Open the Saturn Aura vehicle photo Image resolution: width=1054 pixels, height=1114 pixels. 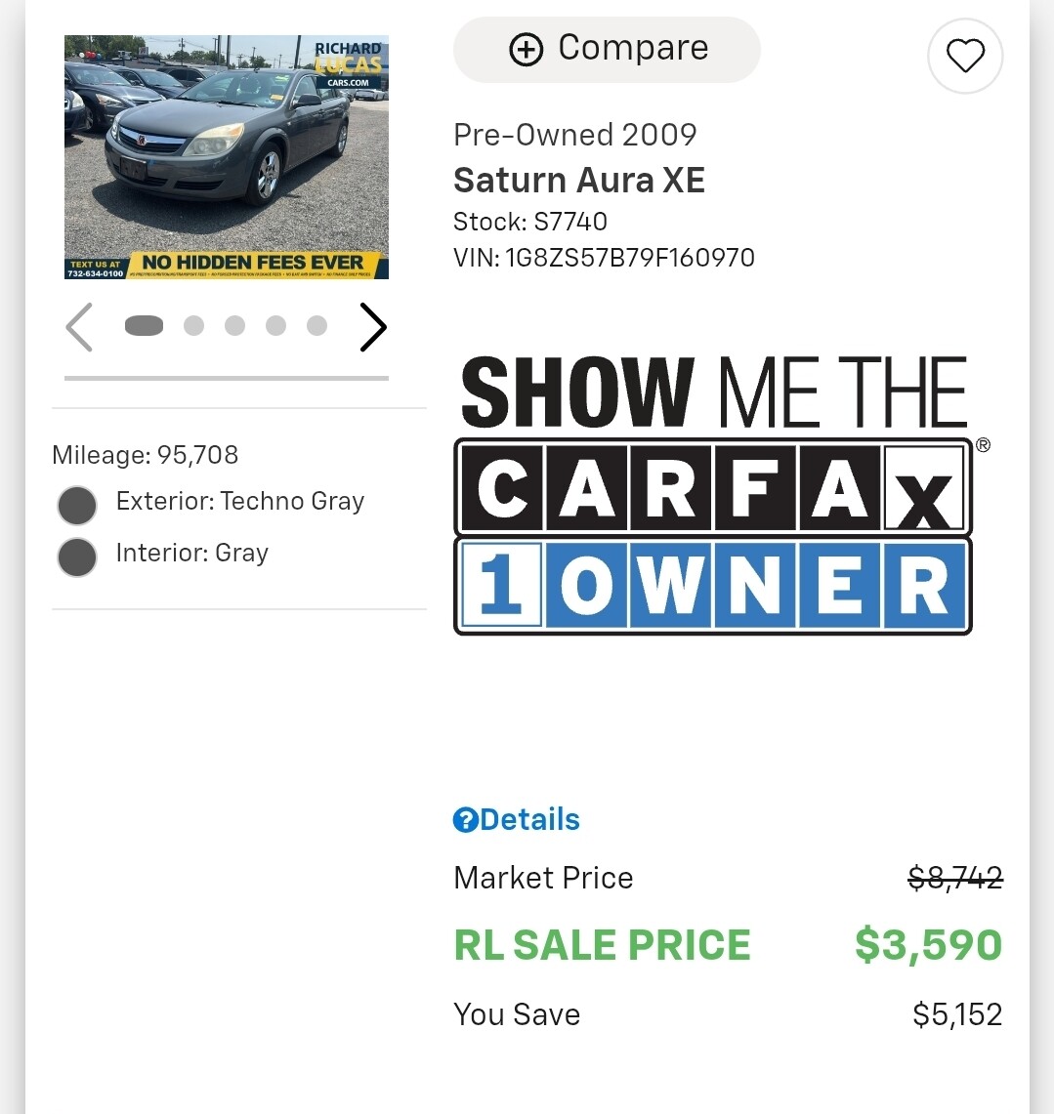(x=227, y=157)
